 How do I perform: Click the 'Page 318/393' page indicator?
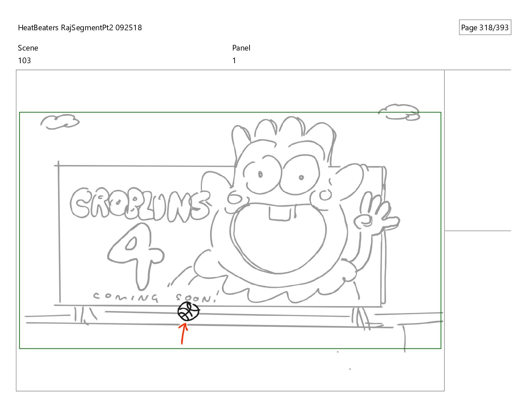(485, 28)
